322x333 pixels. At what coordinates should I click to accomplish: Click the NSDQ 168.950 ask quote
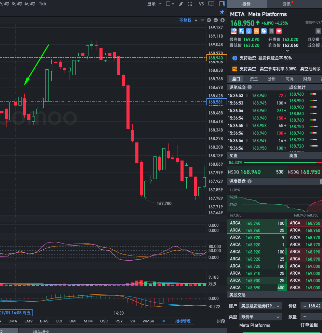pos(304,172)
